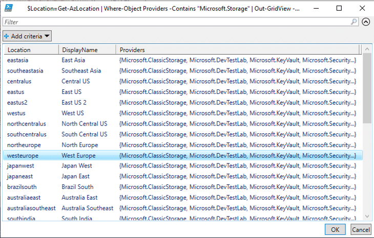Confirm selection with the OK button

[335, 229]
